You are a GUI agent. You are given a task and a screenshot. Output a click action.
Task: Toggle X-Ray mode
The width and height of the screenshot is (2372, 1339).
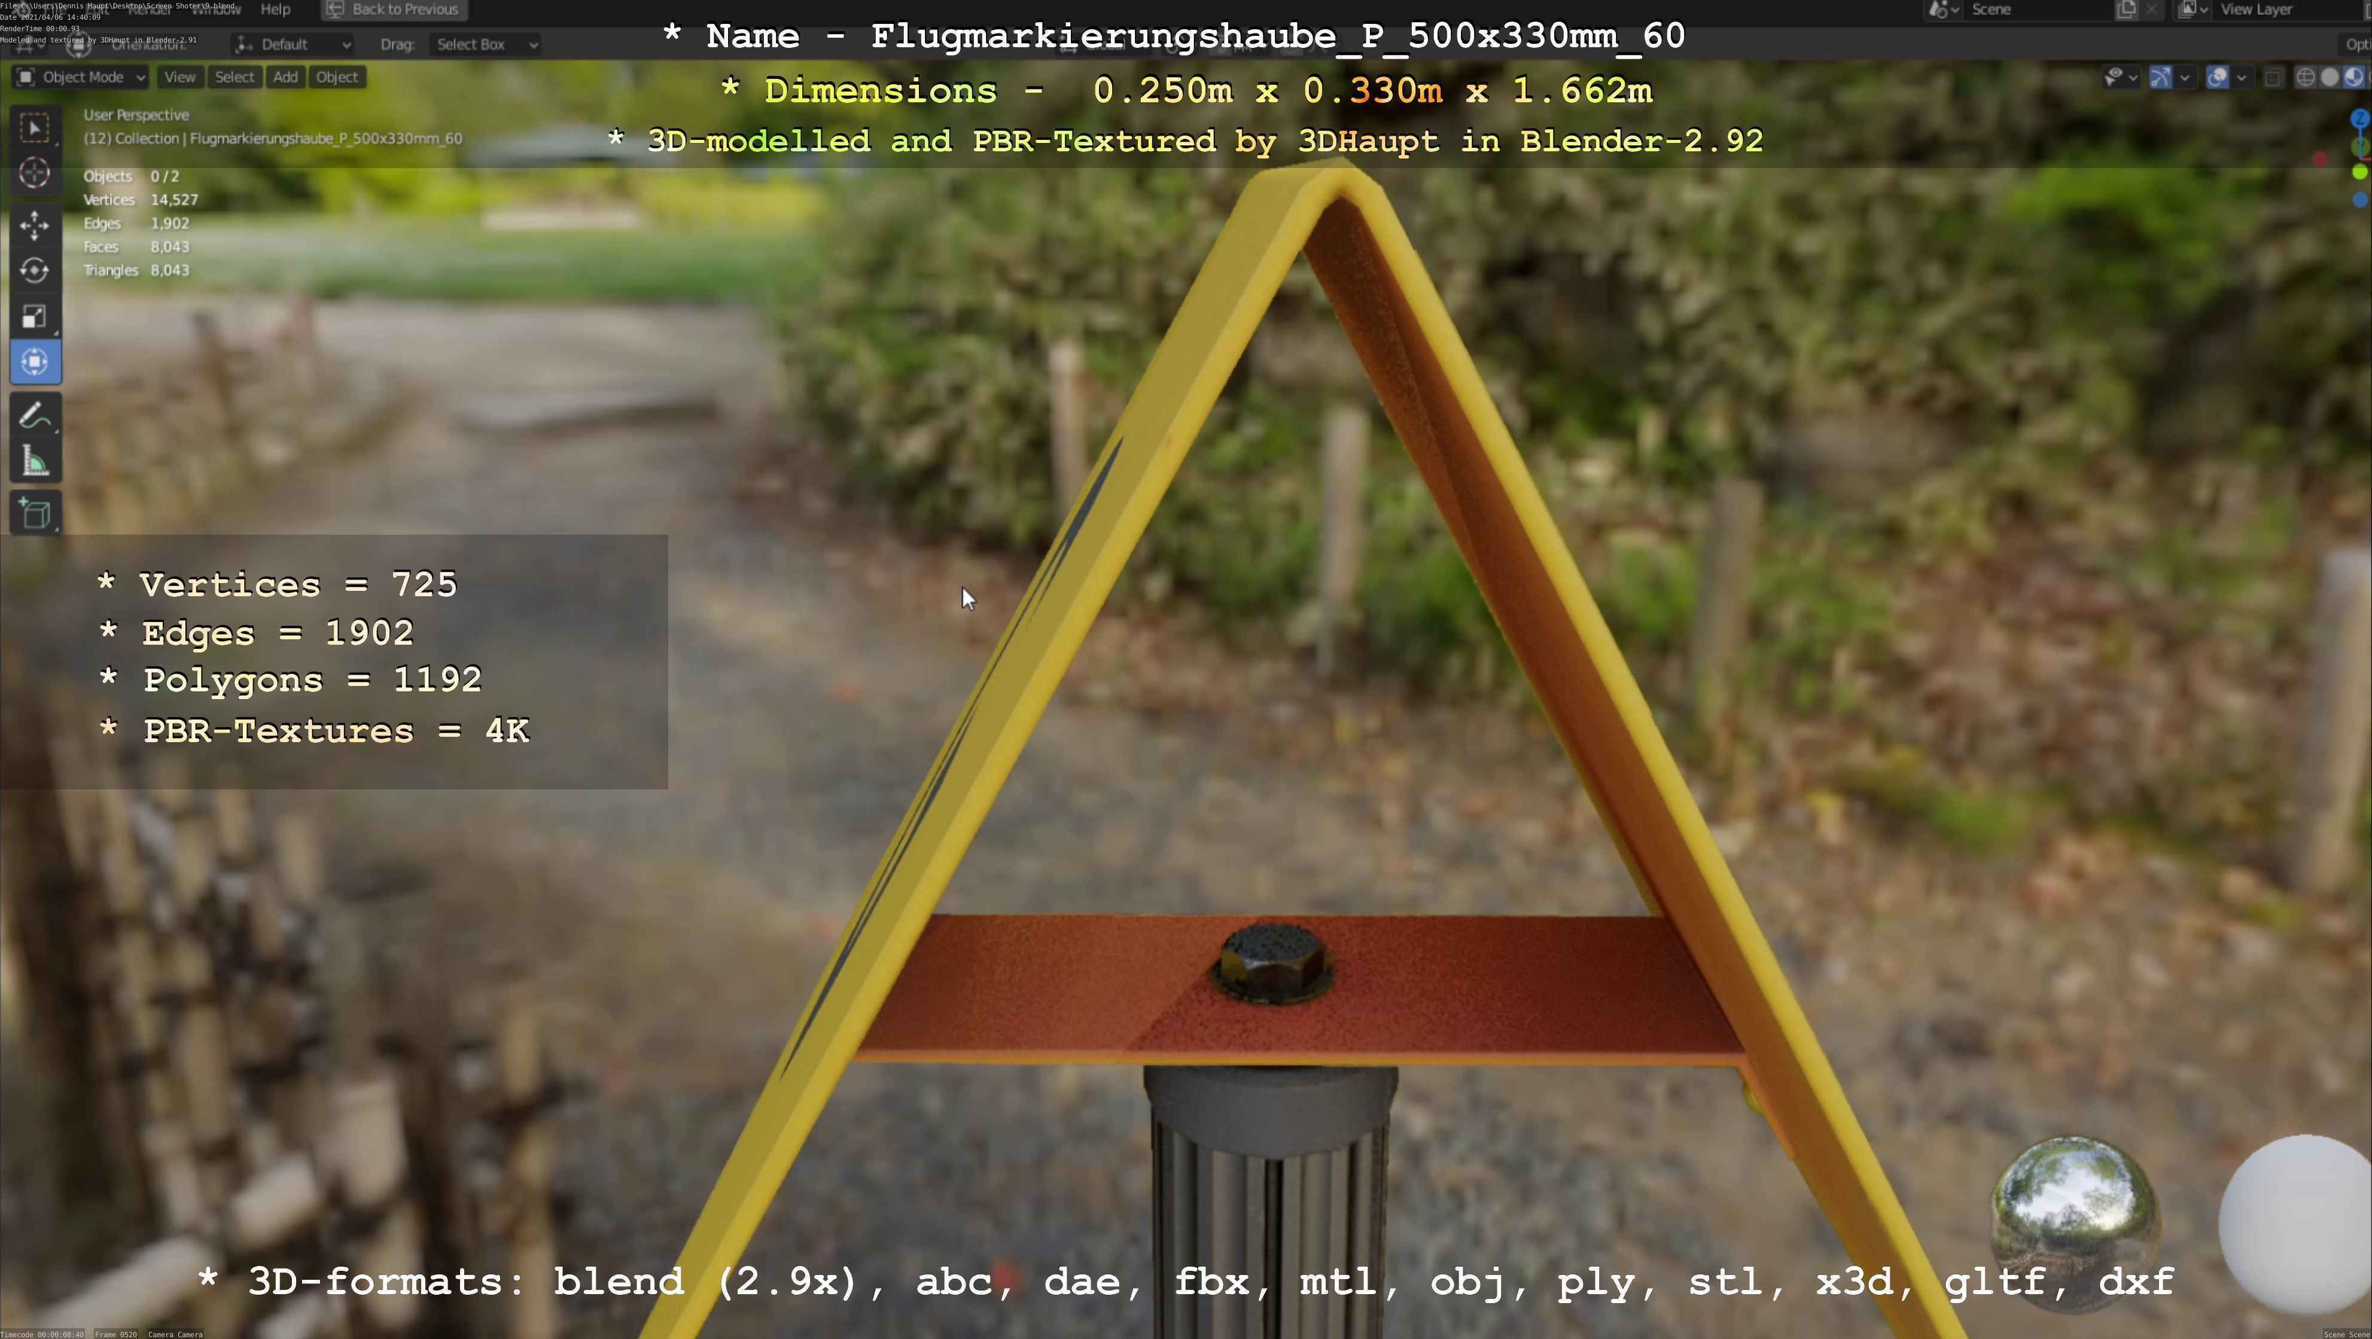click(2273, 77)
